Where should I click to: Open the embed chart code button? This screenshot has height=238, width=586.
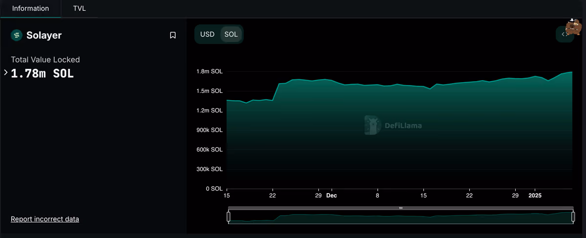[x=565, y=34]
